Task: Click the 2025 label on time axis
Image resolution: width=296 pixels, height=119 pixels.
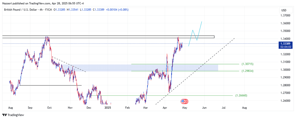Action: 108,108
